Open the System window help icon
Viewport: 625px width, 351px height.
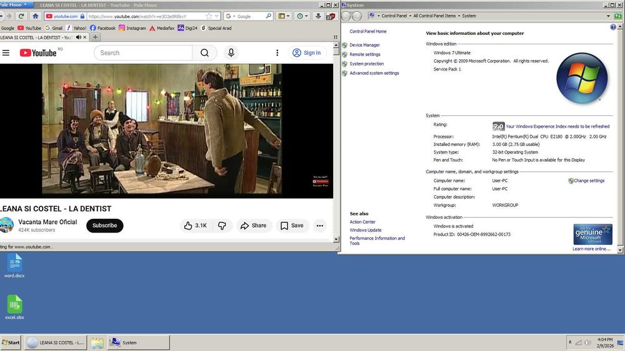click(x=613, y=27)
